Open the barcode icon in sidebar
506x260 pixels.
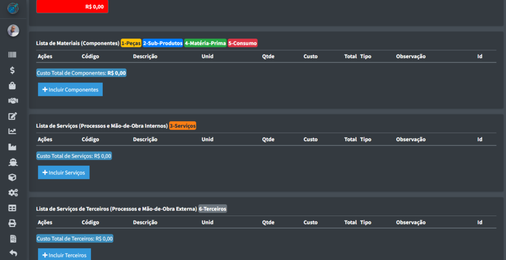(13, 55)
